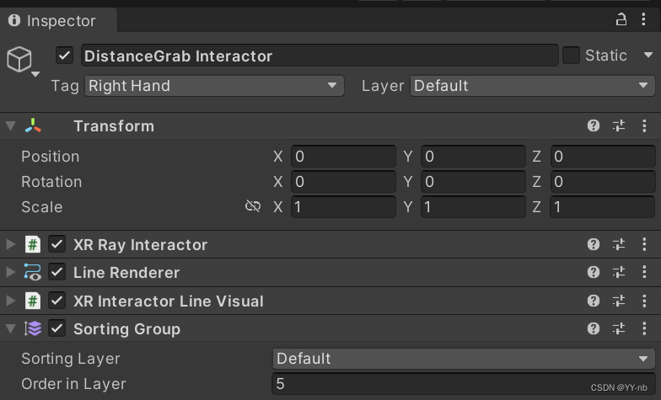Enable the Static checkbox

click(571, 56)
